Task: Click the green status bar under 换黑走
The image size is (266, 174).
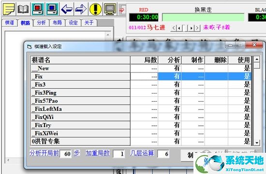Action: (x=203, y=17)
